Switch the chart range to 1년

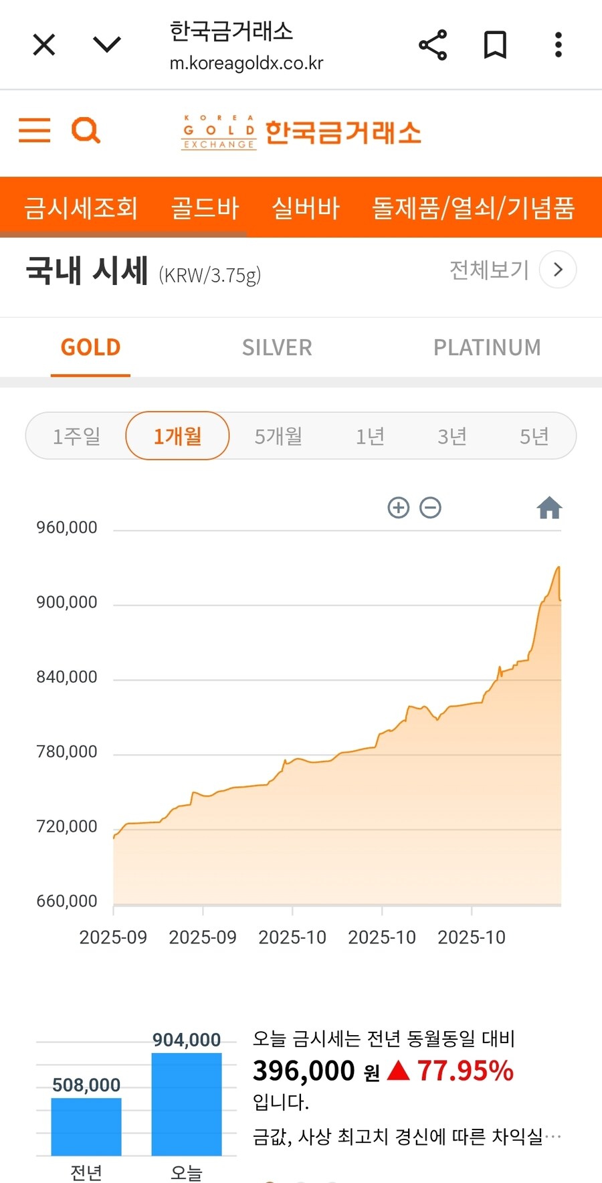tap(370, 436)
